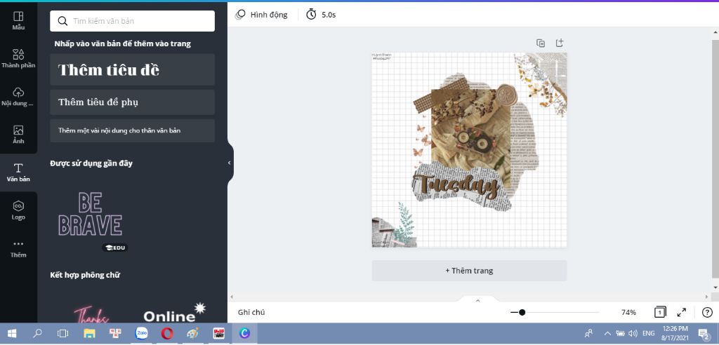
Task: Open the volume control in system tray
Action: point(633,334)
